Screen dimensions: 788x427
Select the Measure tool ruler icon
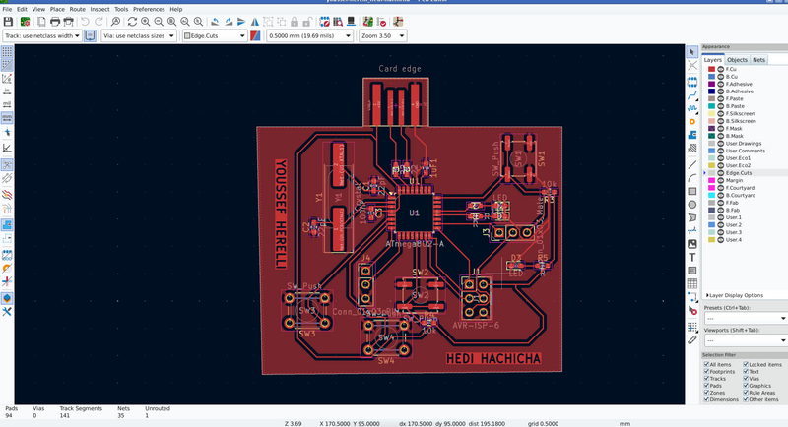[x=692, y=339]
